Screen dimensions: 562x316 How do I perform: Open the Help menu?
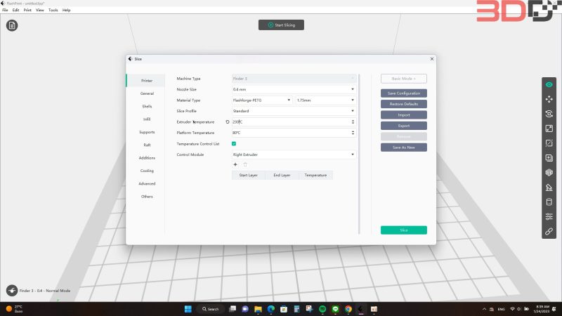(66, 10)
